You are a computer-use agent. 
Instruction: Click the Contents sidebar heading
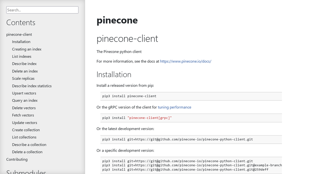click(21, 22)
